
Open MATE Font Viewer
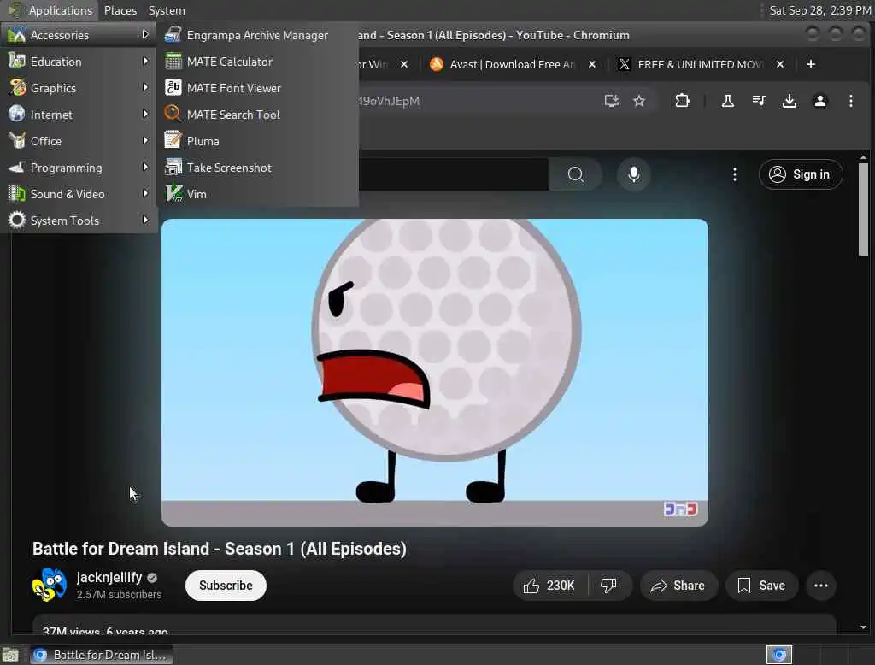click(x=257, y=88)
